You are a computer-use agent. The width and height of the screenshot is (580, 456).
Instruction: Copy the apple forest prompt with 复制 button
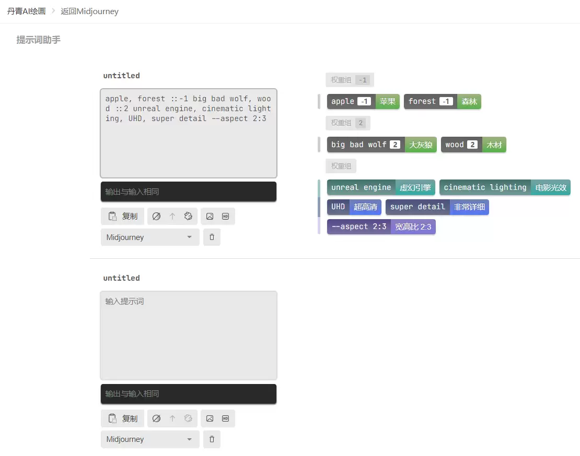122,217
